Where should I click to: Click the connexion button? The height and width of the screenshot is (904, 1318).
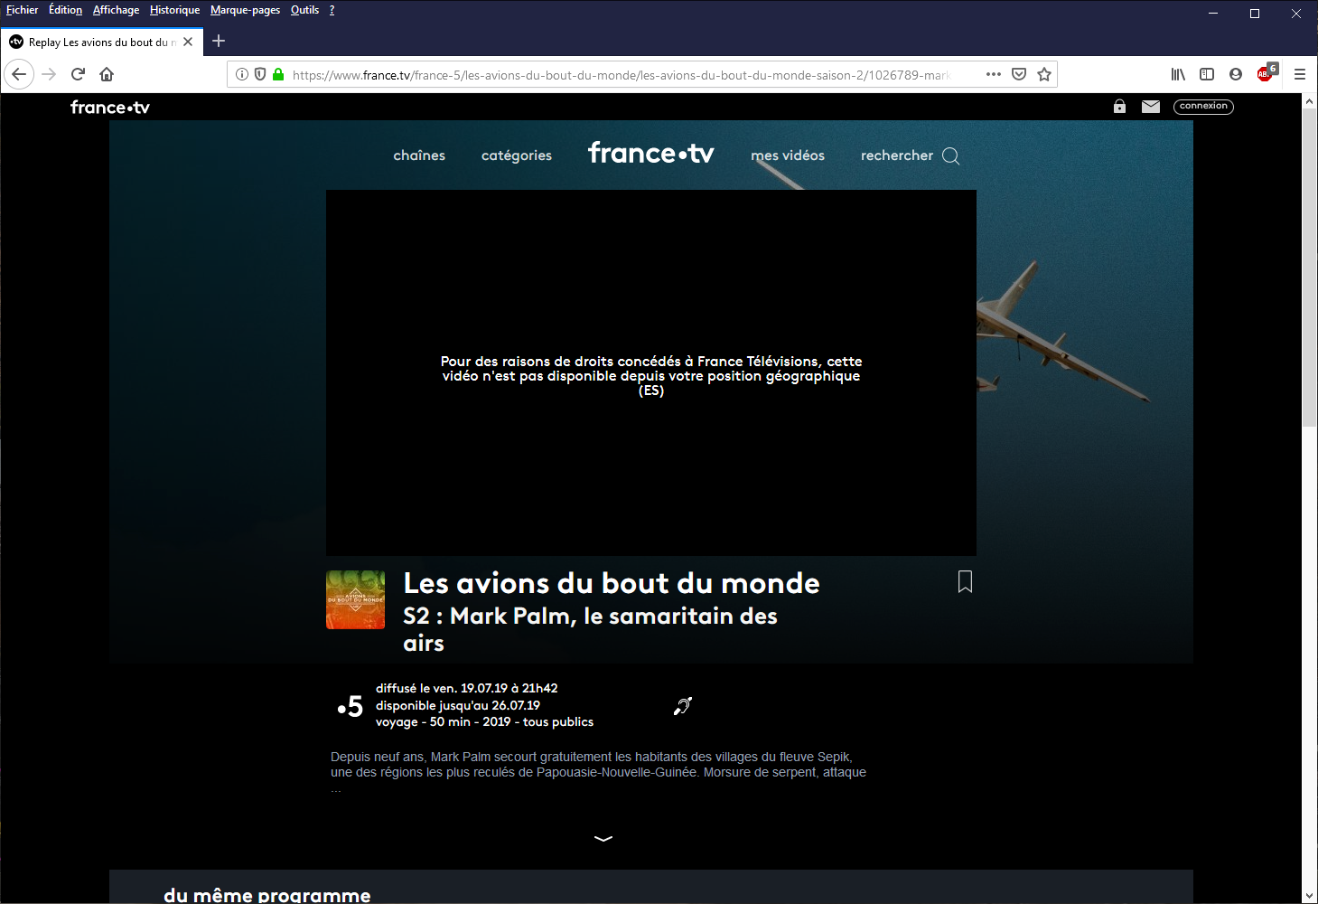coord(1203,106)
